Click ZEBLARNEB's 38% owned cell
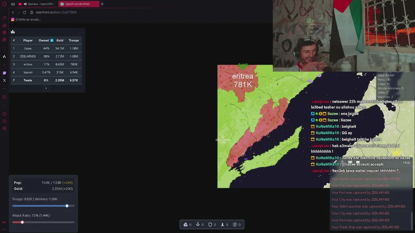The width and height of the screenshot is (415, 233). click(46, 56)
